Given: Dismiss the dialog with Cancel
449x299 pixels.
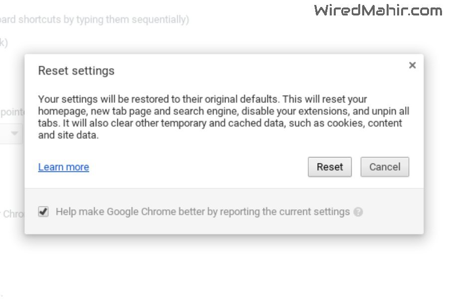Looking at the screenshot, I should 385,167.
